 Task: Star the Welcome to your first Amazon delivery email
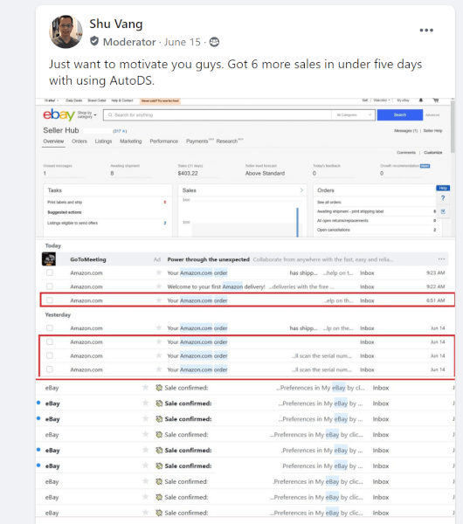point(159,286)
